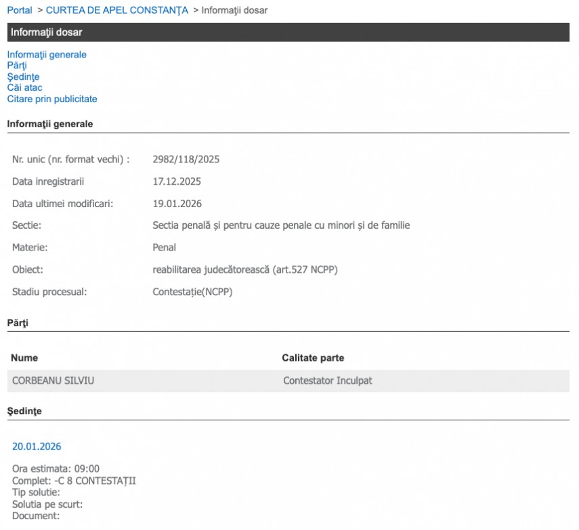The image size is (579, 530).
Task: Click the registration date 17.12.2025
Action: pyautogui.click(x=177, y=181)
